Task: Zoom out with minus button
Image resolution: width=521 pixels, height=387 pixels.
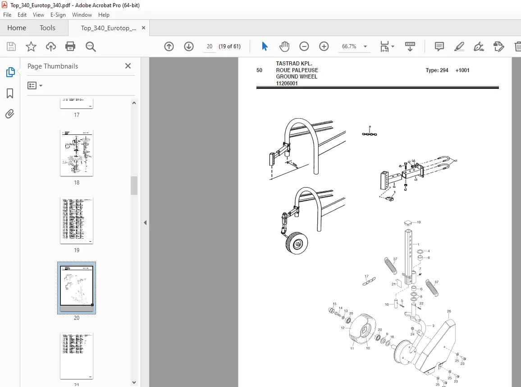Action: (x=304, y=46)
